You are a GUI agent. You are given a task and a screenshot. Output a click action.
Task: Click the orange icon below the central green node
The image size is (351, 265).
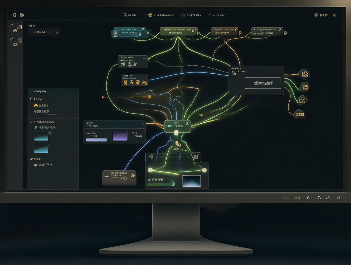coord(178,143)
